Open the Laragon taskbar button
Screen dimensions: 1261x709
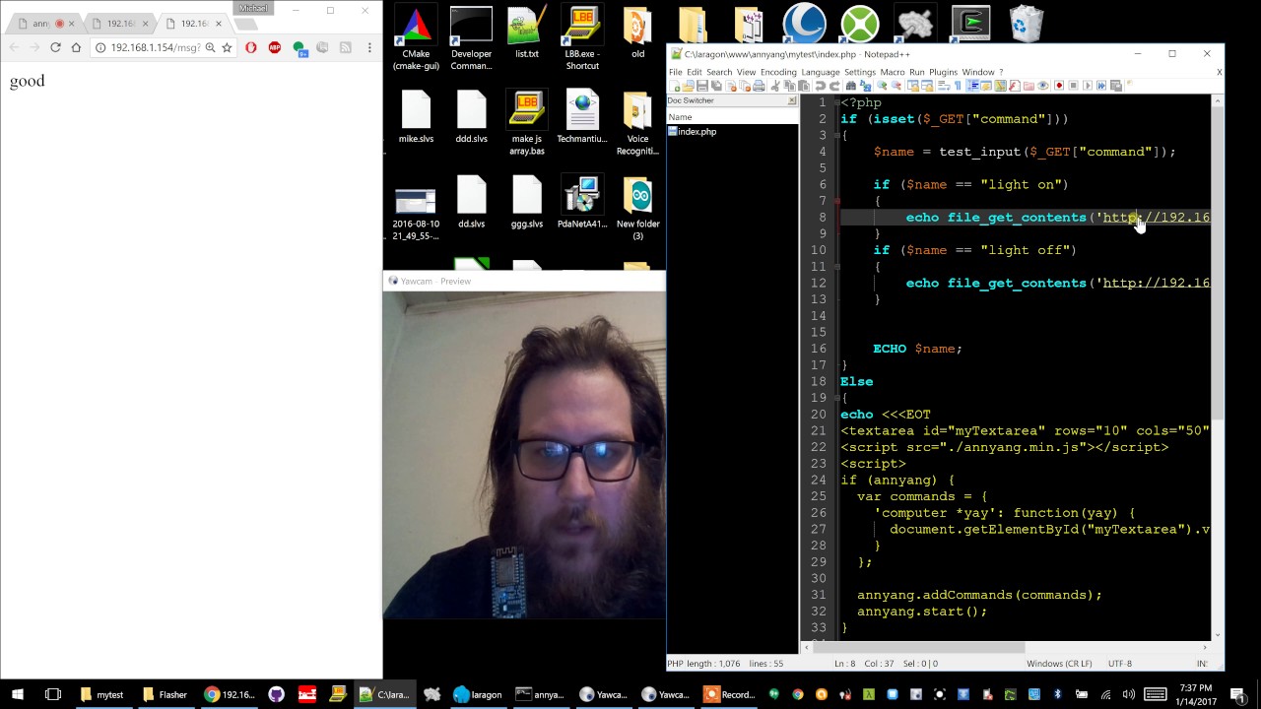[478, 694]
